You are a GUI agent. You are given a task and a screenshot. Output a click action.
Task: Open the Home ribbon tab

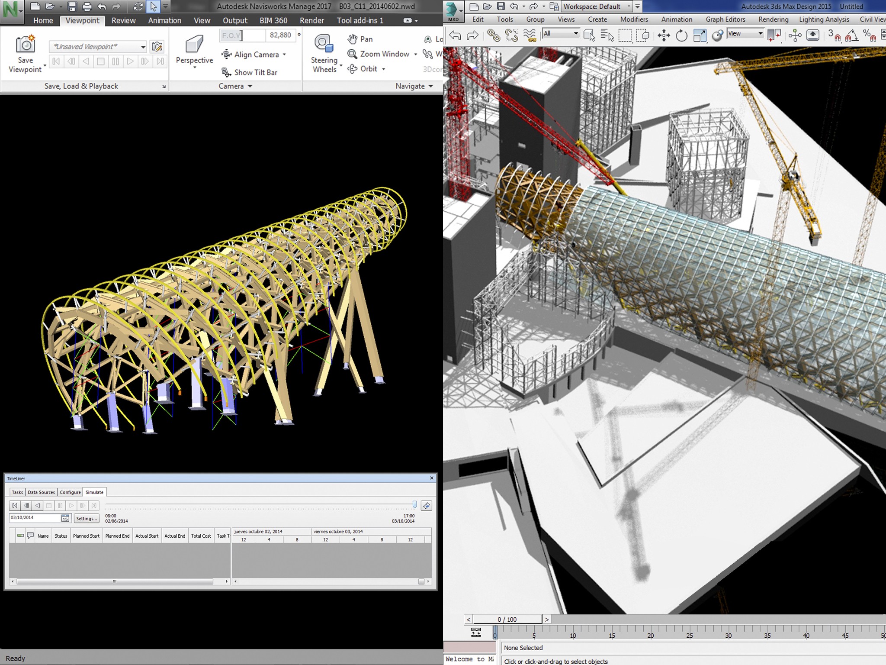pyautogui.click(x=43, y=20)
